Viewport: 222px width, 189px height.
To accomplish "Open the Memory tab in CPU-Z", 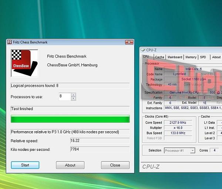I will pyautogui.click(x=191, y=57).
